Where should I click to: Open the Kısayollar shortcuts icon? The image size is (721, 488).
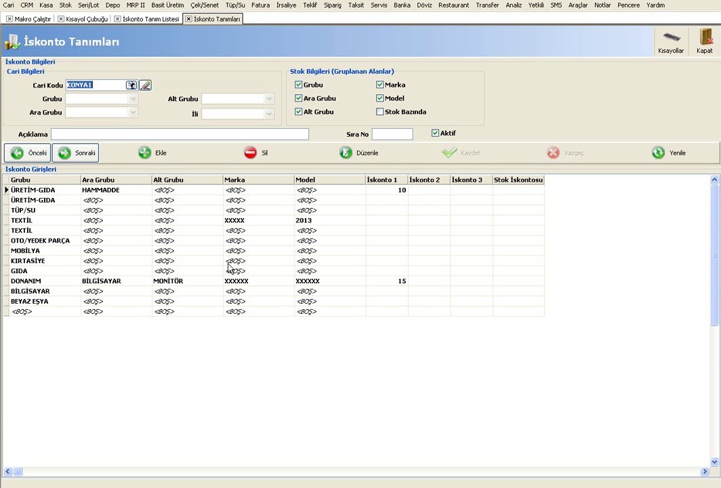(x=671, y=41)
